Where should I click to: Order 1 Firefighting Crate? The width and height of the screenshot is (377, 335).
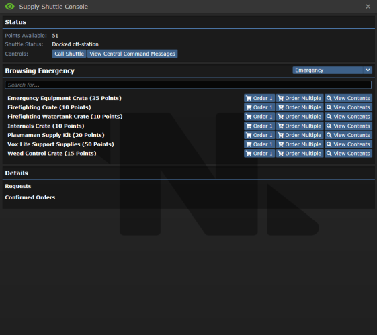point(259,107)
